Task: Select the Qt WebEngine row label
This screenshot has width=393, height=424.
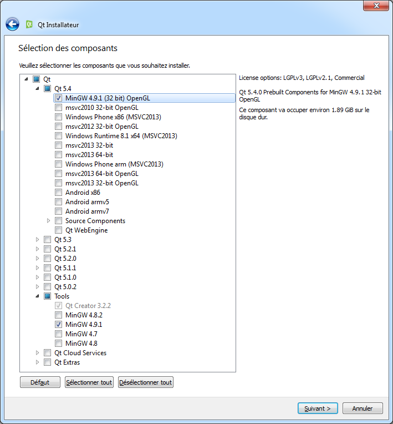Action: pyautogui.click(x=86, y=230)
